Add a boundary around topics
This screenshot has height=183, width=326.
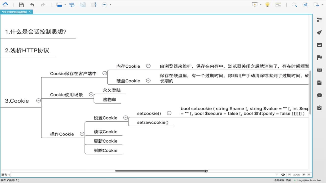83,5
